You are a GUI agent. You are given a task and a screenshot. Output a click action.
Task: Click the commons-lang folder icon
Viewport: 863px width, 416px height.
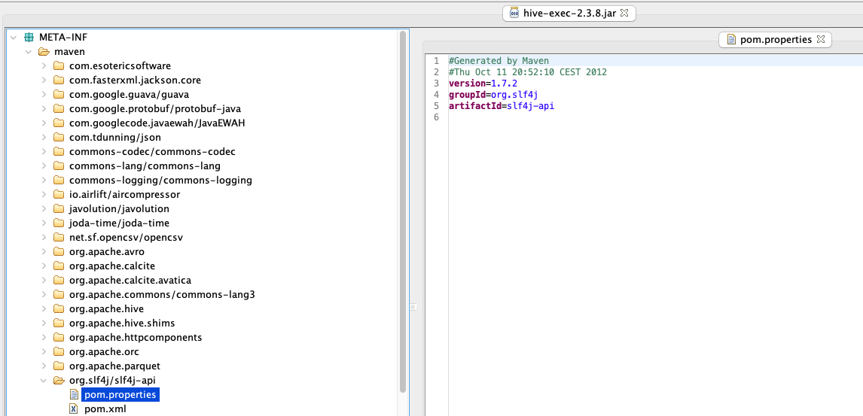(59, 166)
